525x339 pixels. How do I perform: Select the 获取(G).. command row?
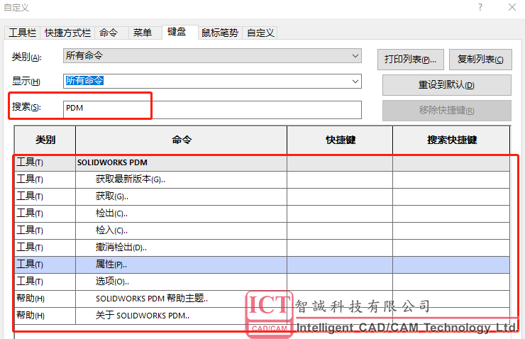click(x=262, y=196)
